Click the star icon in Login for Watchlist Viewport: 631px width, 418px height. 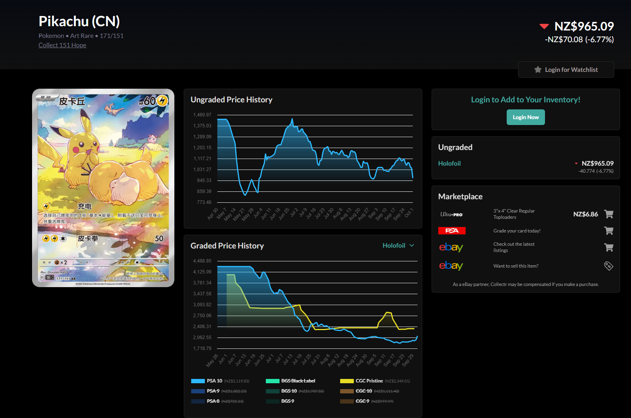click(x=538, y=70)
